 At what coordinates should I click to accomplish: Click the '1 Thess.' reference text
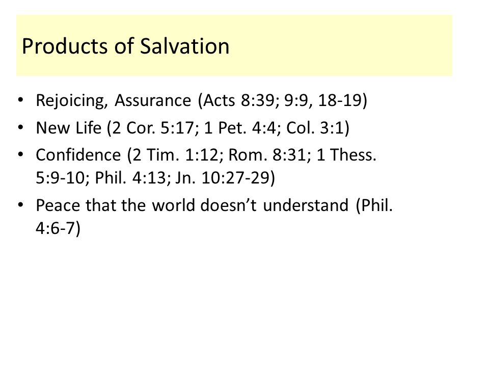point(346,155)
